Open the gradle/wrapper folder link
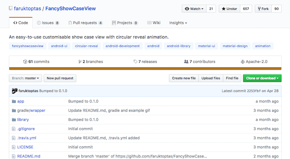 point(31,111)
